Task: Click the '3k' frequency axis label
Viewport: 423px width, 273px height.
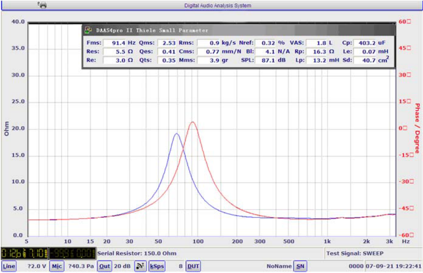Action: click(x=389, y=241)
